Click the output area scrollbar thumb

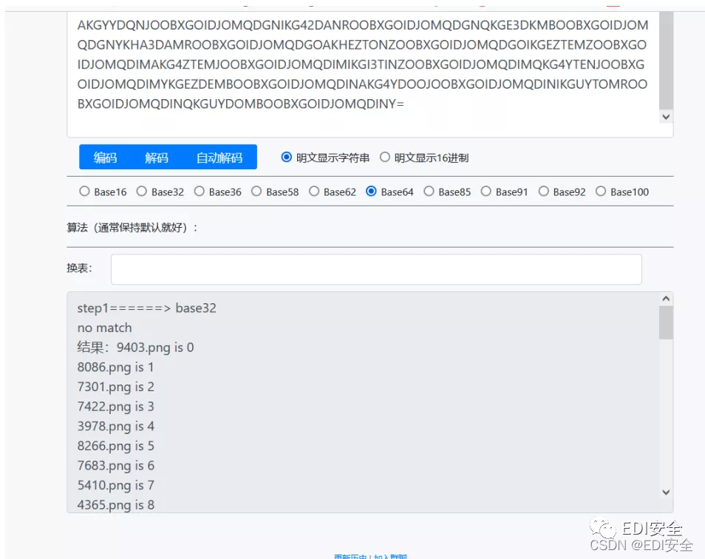tap(666, 323)
